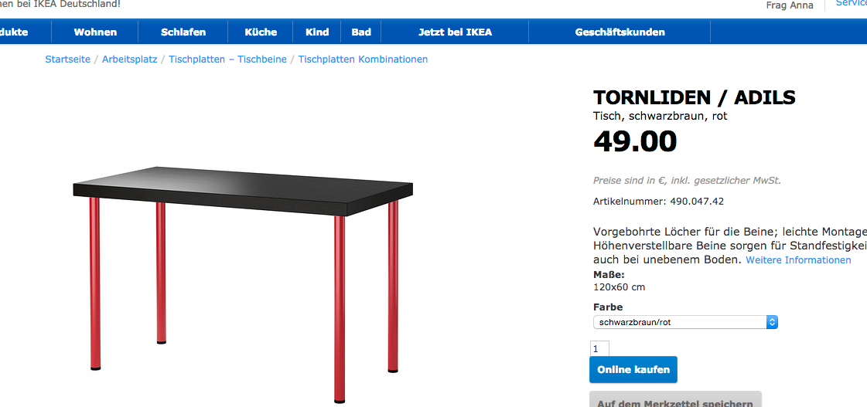Select the Kind navigation item

click(x=317, y=32)
